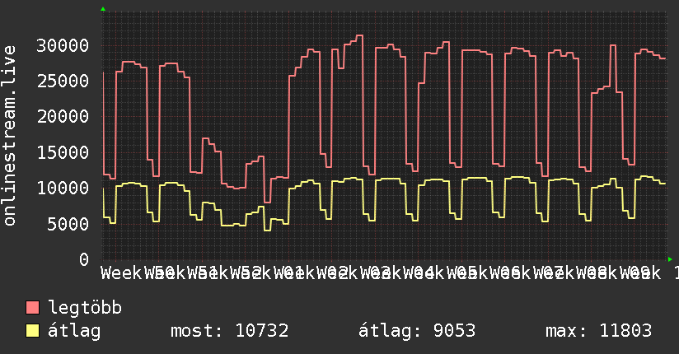The height and width of the screenshot is (354, 679).
Task: Click the 10000 y-axis label
Action: [x=63, y=188]
